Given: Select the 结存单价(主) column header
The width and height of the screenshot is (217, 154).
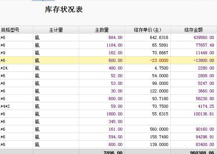Looking at the screenshot, I should click(147, 30).
